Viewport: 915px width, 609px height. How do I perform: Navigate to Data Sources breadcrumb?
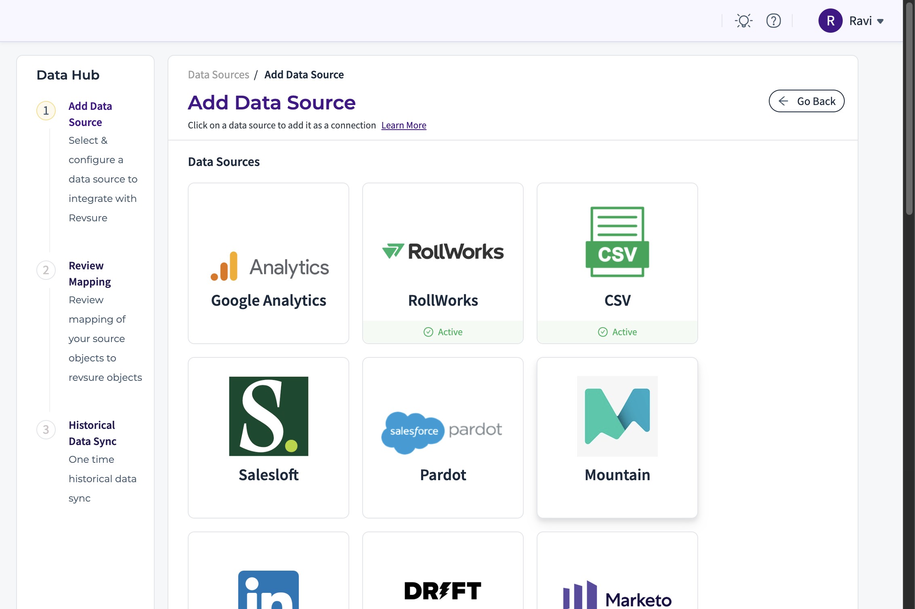click(218, 75)
